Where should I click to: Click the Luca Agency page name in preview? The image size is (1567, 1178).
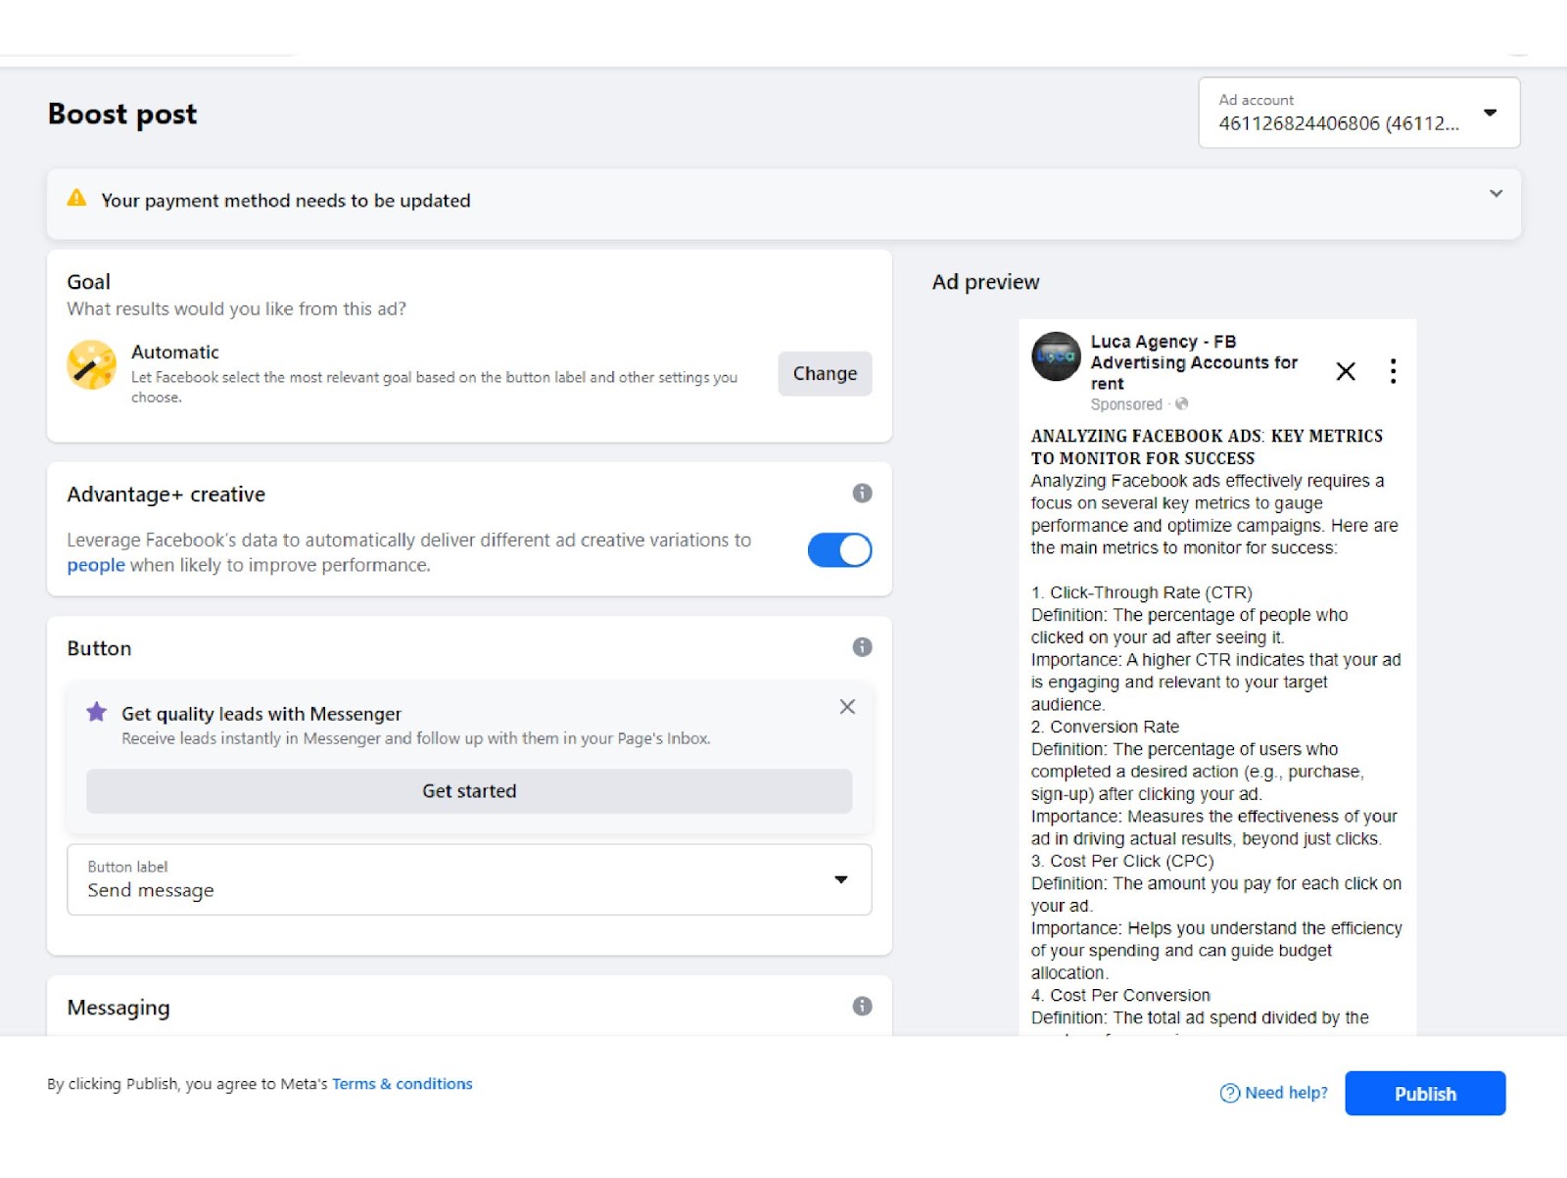[x=1194, y=362]
